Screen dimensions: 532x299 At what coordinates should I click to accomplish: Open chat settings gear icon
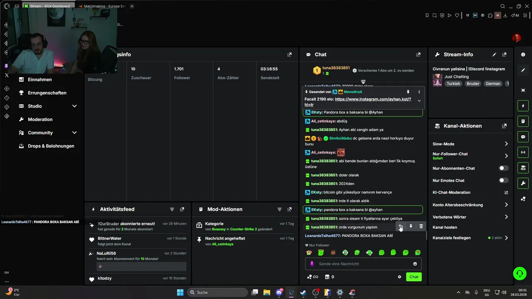click(x=399, y=277)
